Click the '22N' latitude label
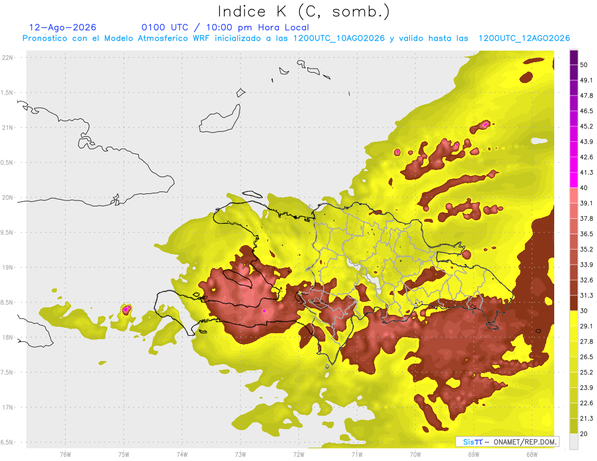Screen dimensions: 597x461 pyautogui.click(x=8, y=58)
